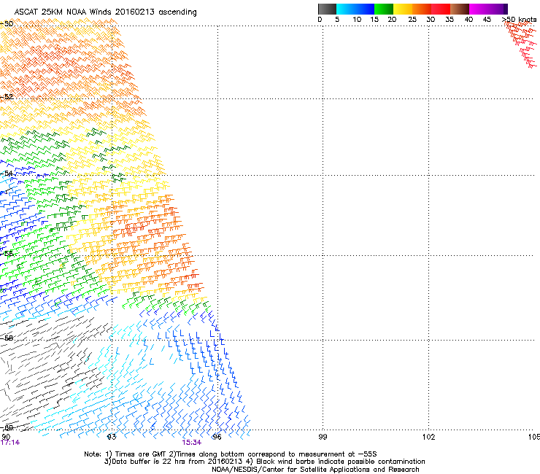
Task: Click the latitude label '-58'
Action: click(7, 338)
